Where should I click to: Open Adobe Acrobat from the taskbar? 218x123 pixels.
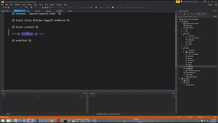[58, 121]
